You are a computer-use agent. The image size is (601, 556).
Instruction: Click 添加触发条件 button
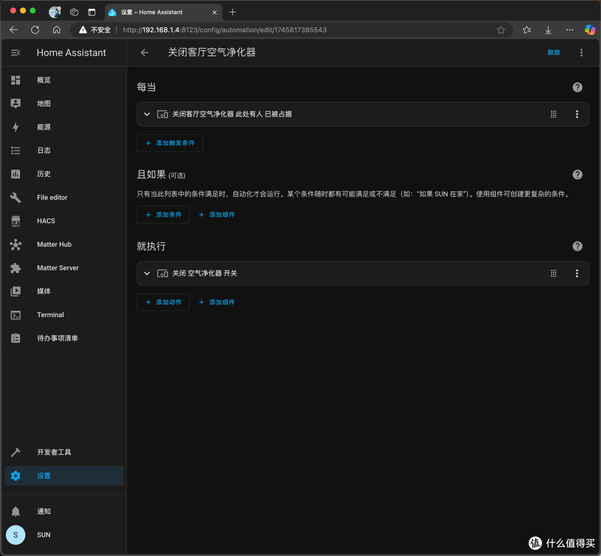click(170, 143)
